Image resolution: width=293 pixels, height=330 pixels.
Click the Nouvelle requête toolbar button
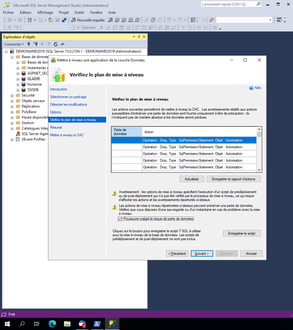click(88, 20)
